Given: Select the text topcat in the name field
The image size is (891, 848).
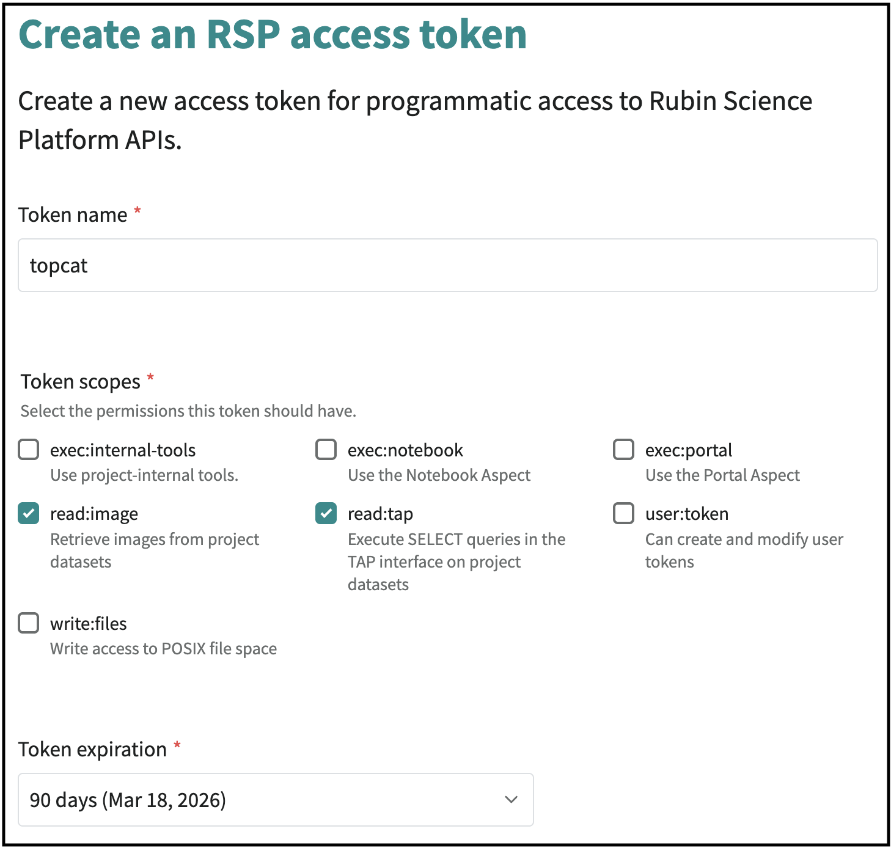Looking at the screenshot, I should click(x=58, y=265).
